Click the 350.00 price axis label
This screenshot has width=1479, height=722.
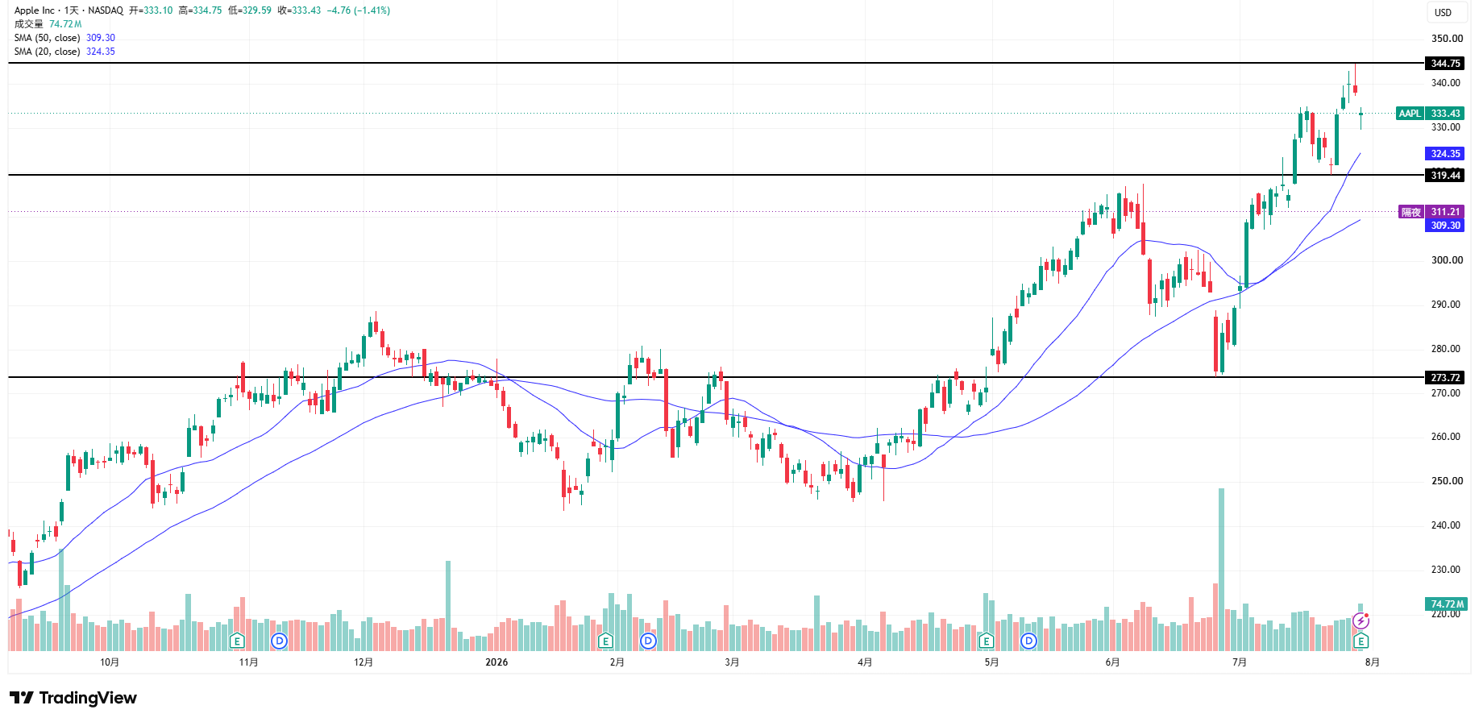click(x=1447, y=39)
